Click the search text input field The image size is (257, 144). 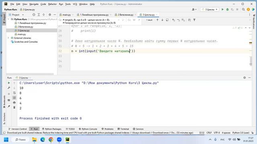click(x=90, y=21)
